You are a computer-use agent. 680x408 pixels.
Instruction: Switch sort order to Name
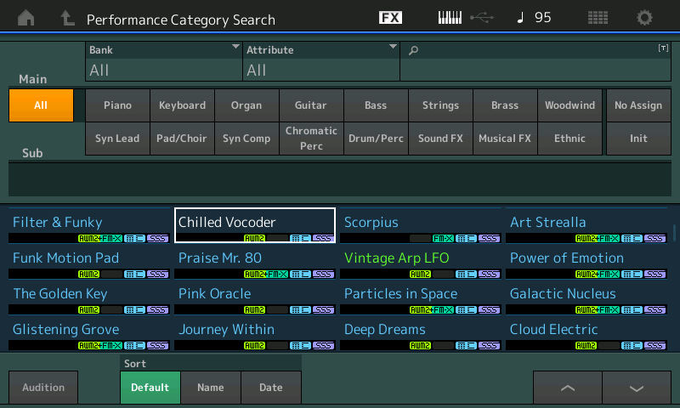(x=211, y=388)
